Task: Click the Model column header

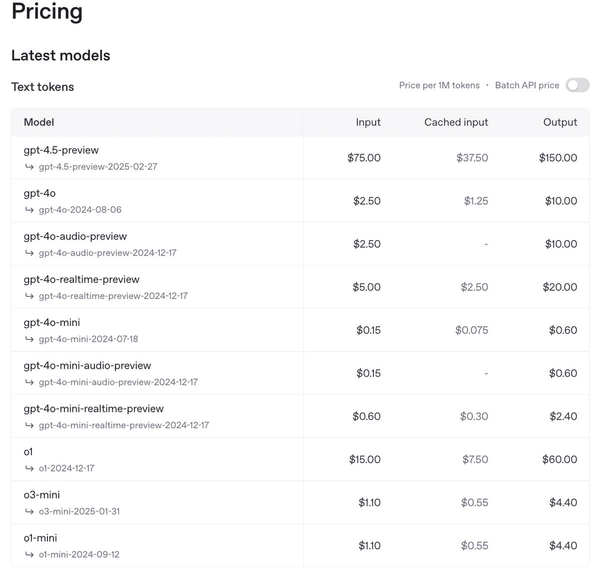Action: pos(39,122)
